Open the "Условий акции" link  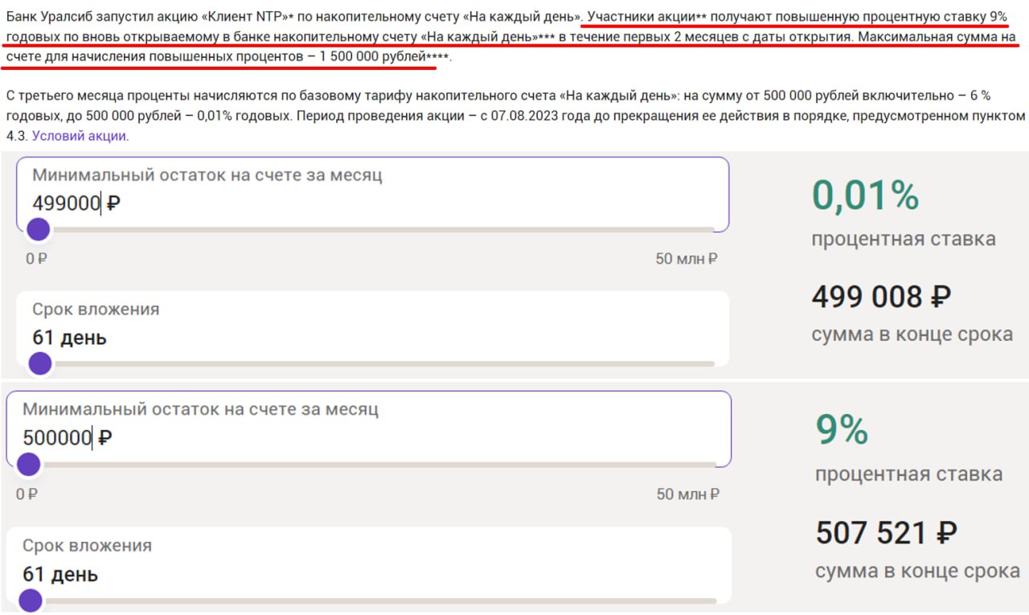(79, 136)
